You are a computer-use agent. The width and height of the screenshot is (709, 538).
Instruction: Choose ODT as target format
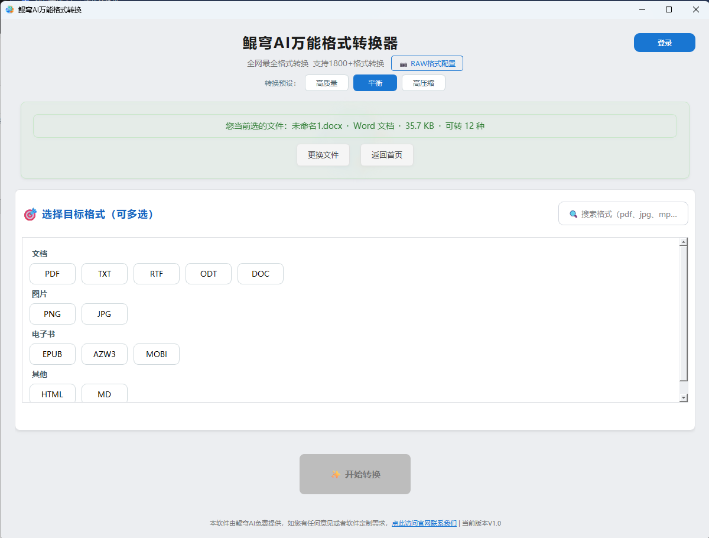209,274
